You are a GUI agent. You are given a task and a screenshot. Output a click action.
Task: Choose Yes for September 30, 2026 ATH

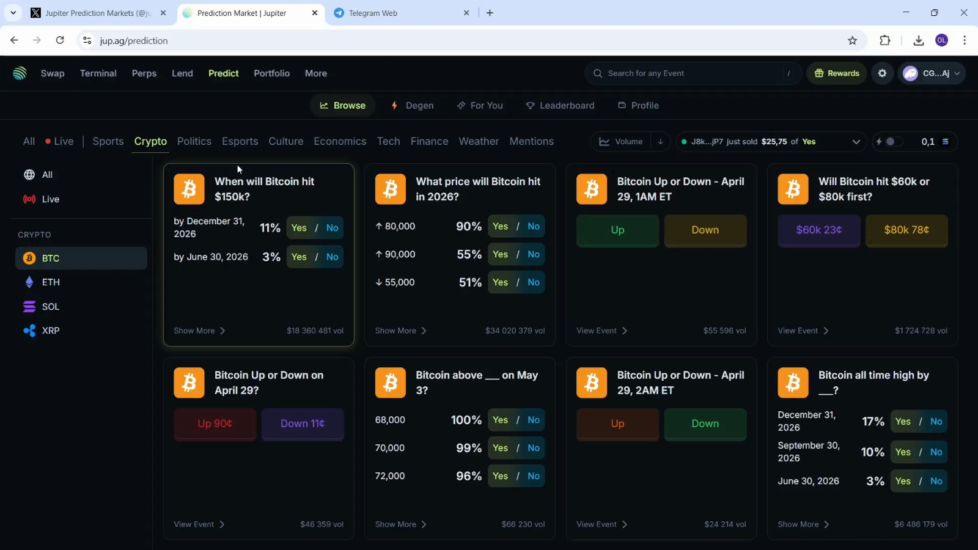903,452
